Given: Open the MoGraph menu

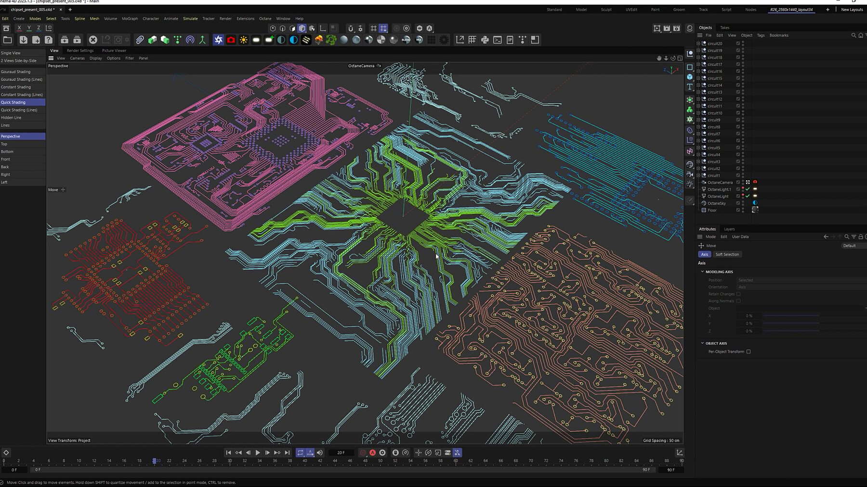Looking at the screenshot, I should [x=130, y=19].
